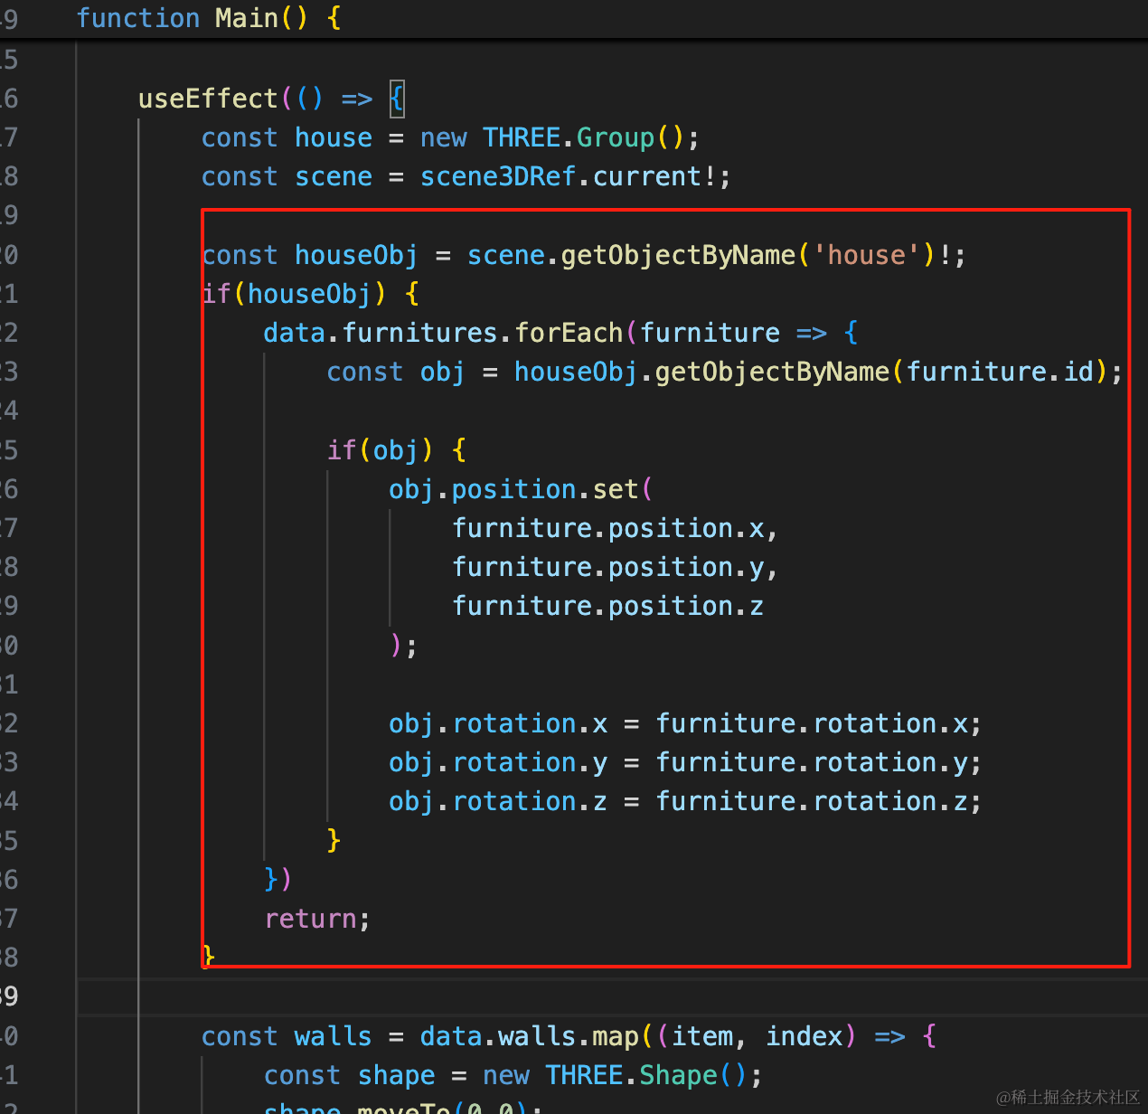Click 'obj.rotation.y' on the assignment's left side
Viewport: 1148px width, 1114px height.
click(498, 762)
